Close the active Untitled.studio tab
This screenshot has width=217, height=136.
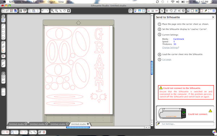coord(88,124)
